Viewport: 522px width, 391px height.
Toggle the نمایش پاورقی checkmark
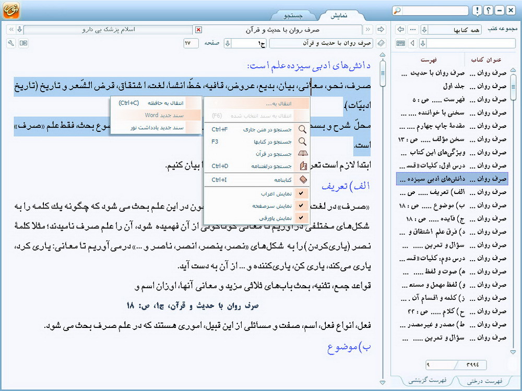(301, 218)
